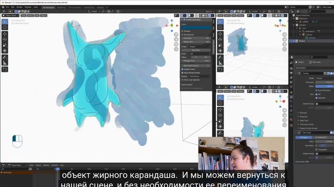Open the Object Mode dropdown
Image resolution: width=334 pixels, height=187 pixels.
[x=10, y=16]
